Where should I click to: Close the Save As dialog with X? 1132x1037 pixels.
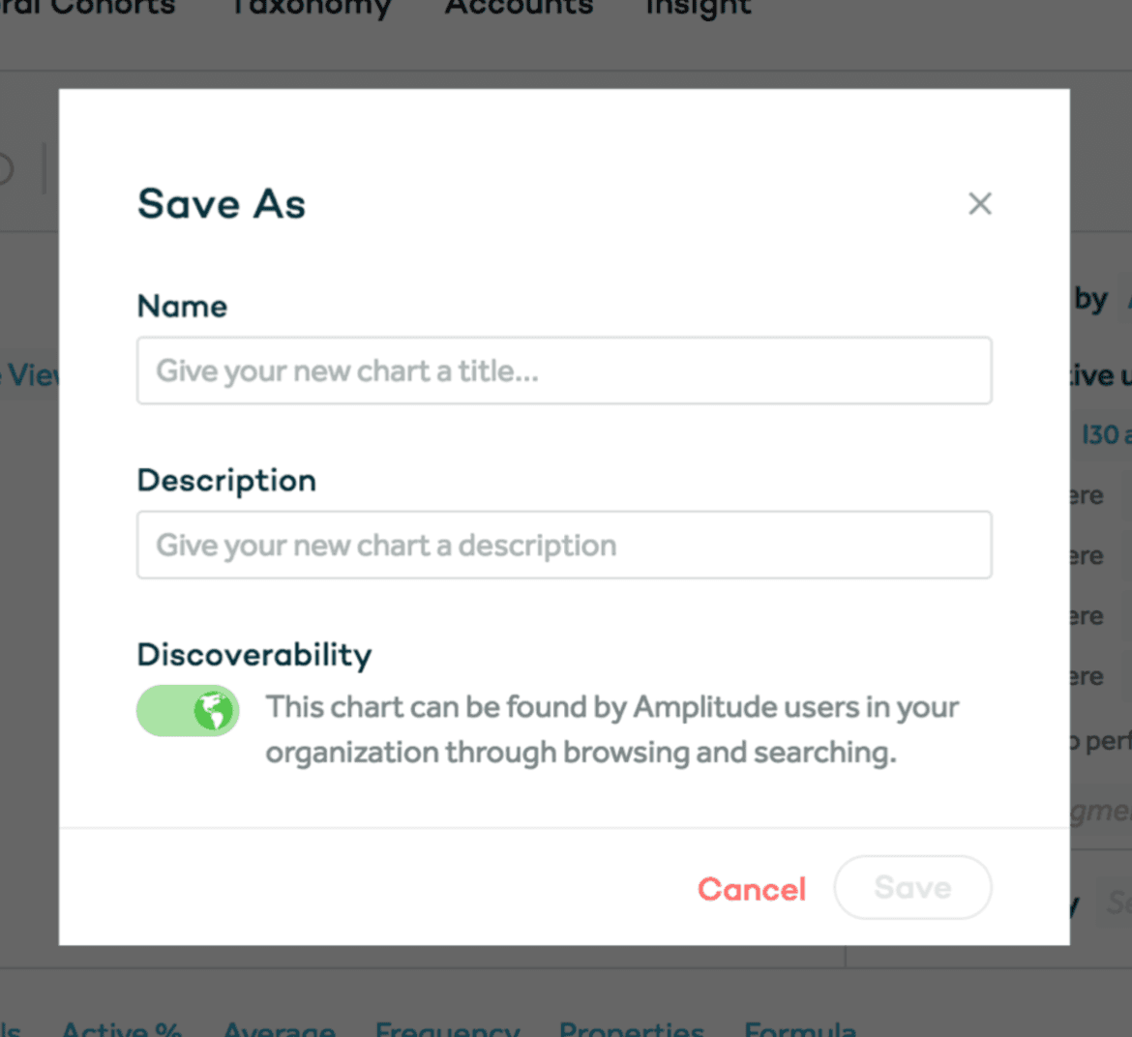[x=979, y=204]
